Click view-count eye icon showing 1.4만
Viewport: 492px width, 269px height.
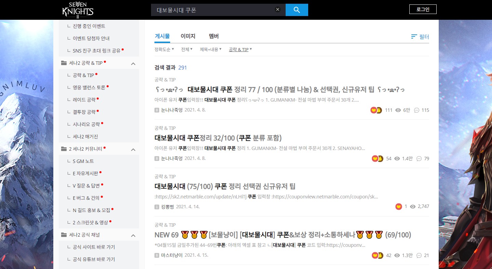click(x=397, y=159)
